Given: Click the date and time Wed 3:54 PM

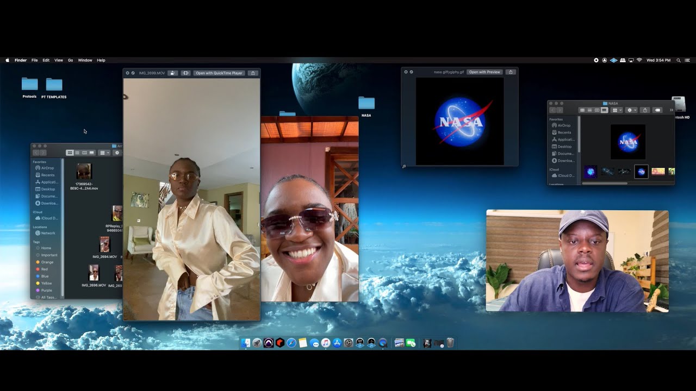Looking at the screenshot, I should tap(658, 60).
